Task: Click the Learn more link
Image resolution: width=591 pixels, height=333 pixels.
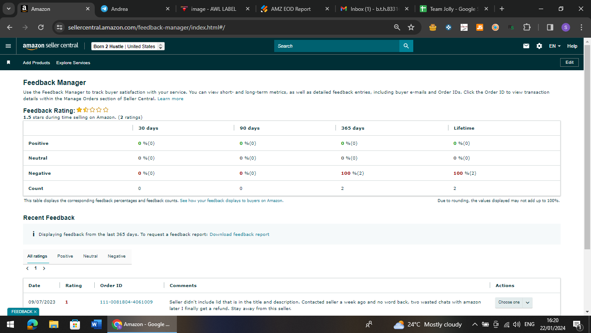Action: coord(170,99)
